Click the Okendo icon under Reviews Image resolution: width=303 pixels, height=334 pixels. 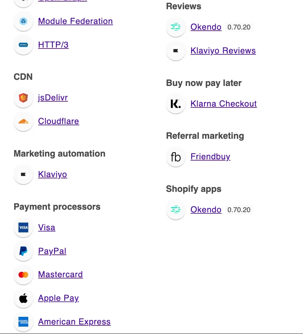(176, 27)
